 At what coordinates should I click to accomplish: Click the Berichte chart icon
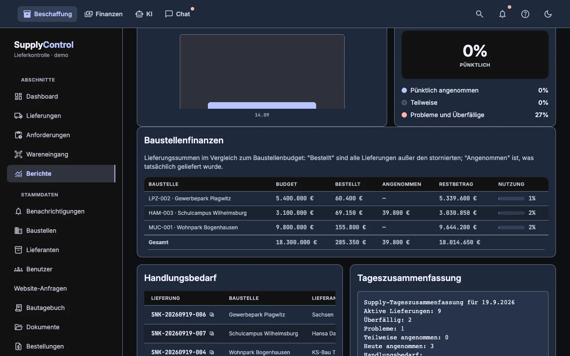pos(18,174)
